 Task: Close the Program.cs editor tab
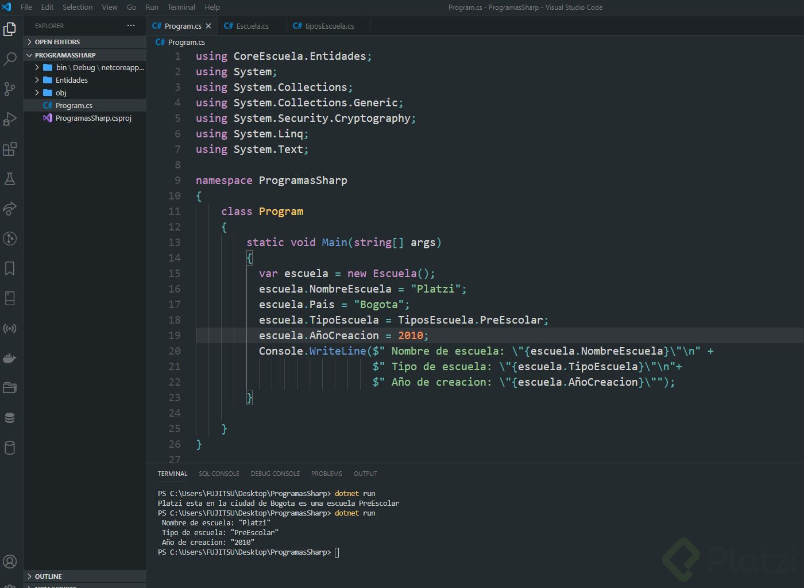[208, 26]
